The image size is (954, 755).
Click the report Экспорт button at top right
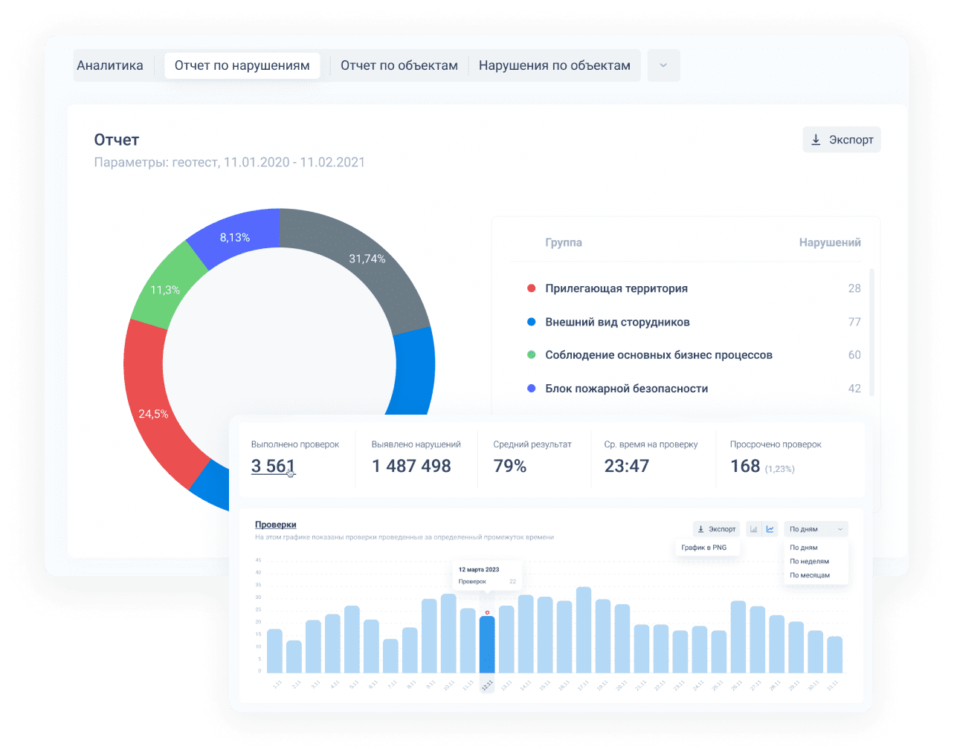click(x=841, y=140)
